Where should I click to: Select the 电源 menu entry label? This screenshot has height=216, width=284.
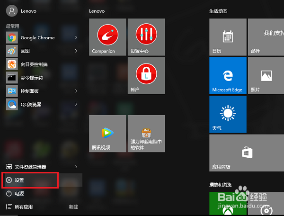19,194
